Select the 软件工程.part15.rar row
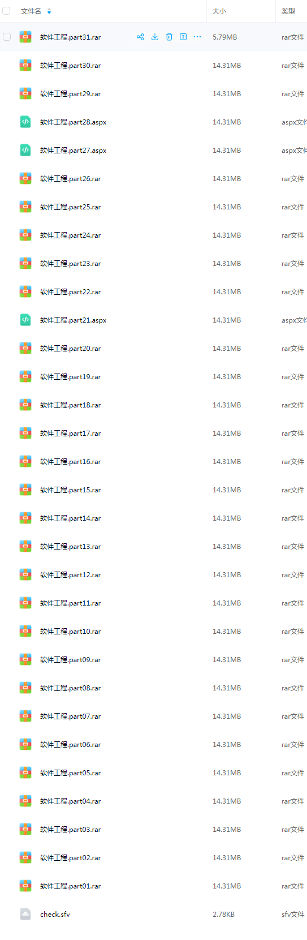 pyautogui.click(x=153, y=490)
